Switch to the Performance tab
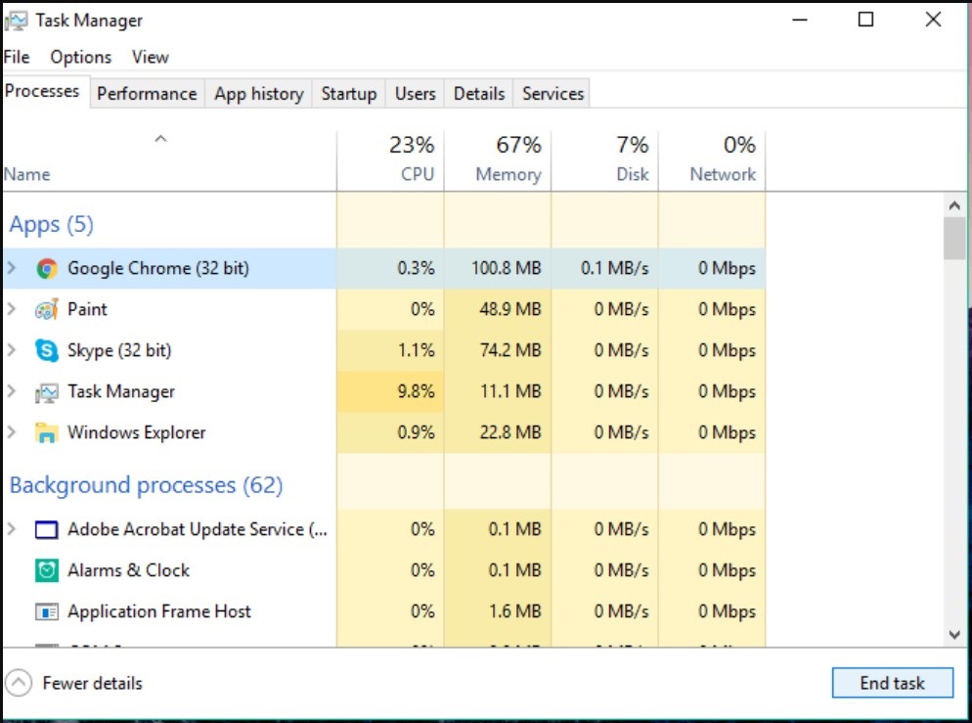This screenshot has height=723, width=972. click(x=147, y=94)
